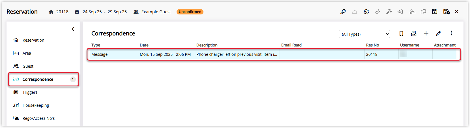Open the Guest tab in sidebar

[28, 66]
